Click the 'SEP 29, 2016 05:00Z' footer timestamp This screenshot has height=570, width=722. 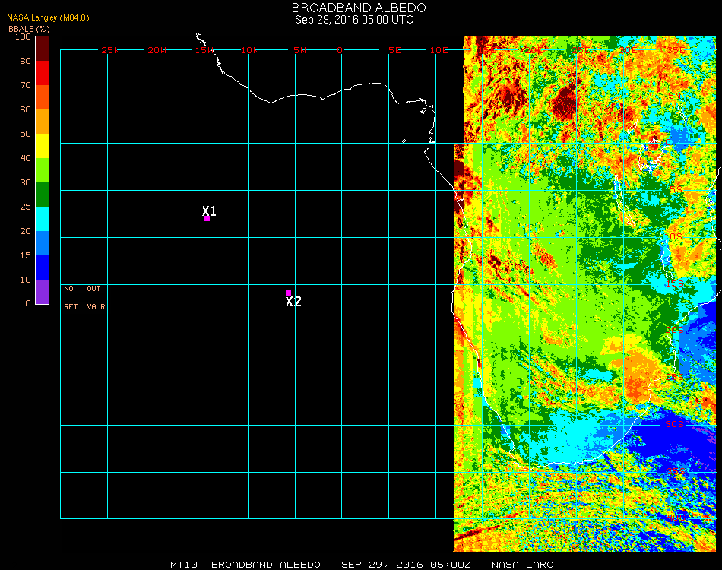point(406,565)
